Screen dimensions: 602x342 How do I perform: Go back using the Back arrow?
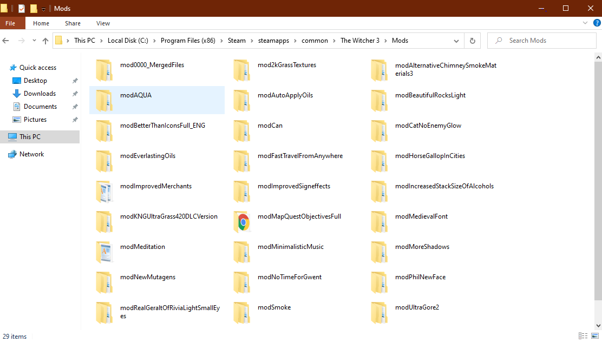(x=6, y=41)
